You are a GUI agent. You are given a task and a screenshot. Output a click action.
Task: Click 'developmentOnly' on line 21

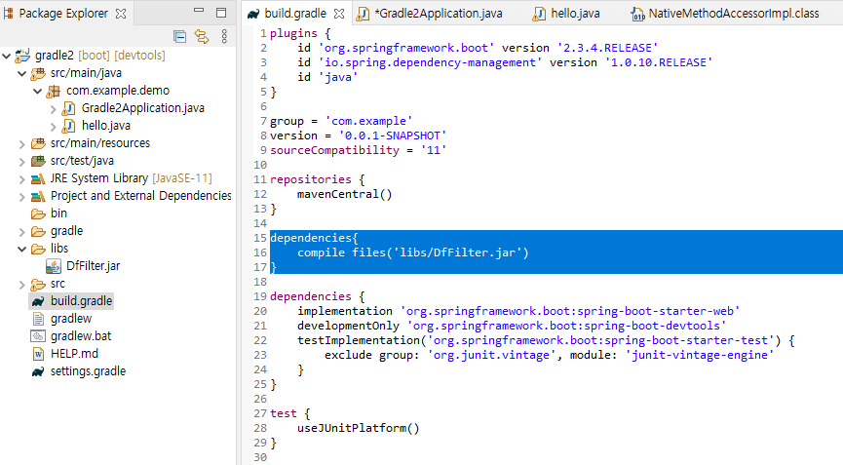[x=348, y=326]
